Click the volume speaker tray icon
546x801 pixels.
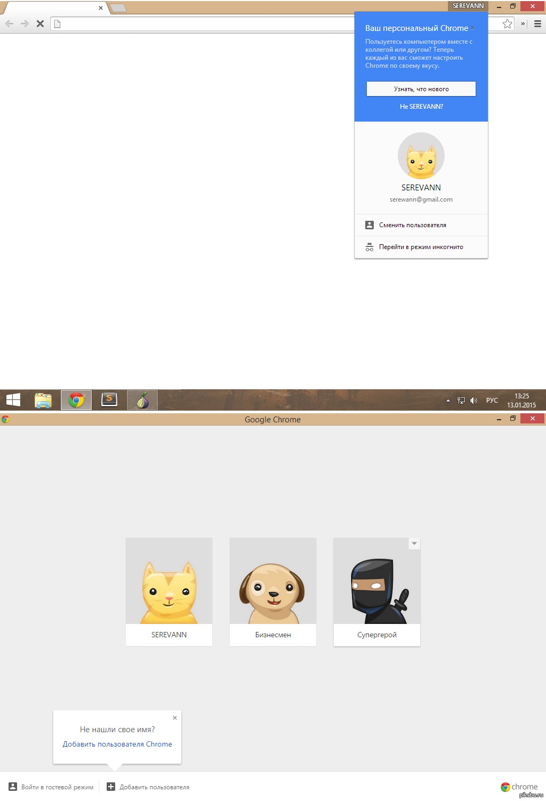(473, 400)
